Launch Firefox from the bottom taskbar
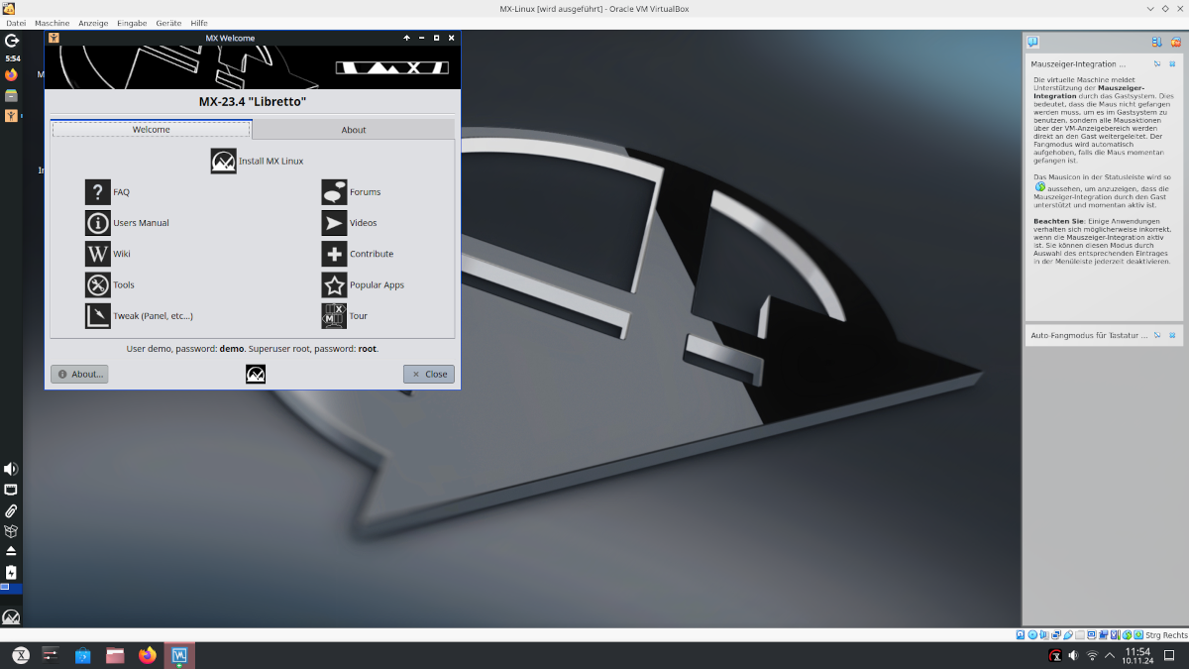Viewport: 1189px width, 669px height. click(148, 655)
